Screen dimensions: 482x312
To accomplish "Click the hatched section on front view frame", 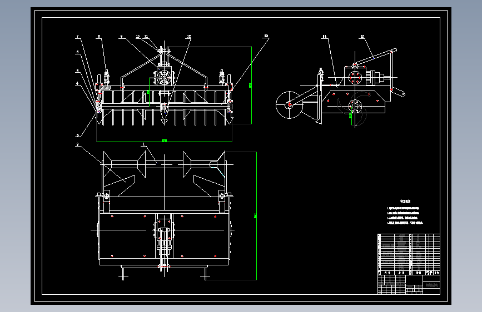I will pos(105,88).
